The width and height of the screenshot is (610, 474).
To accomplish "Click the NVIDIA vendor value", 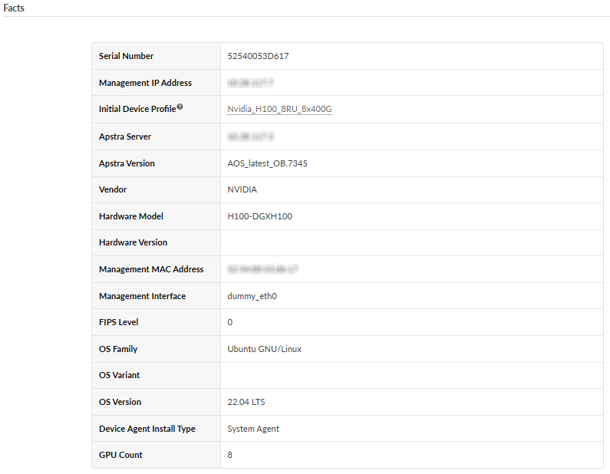I will click(x=242, y=189).
